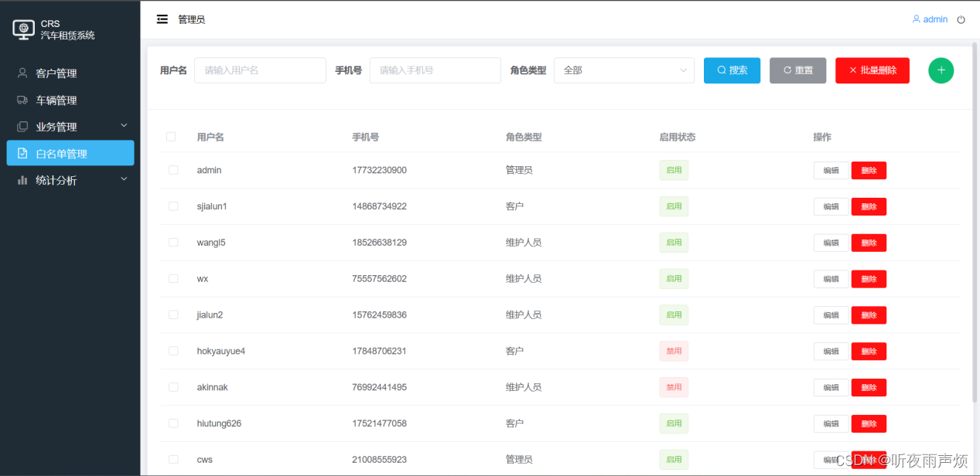Toggle the select-all checkbox in table header

click(x=171, y=137)
